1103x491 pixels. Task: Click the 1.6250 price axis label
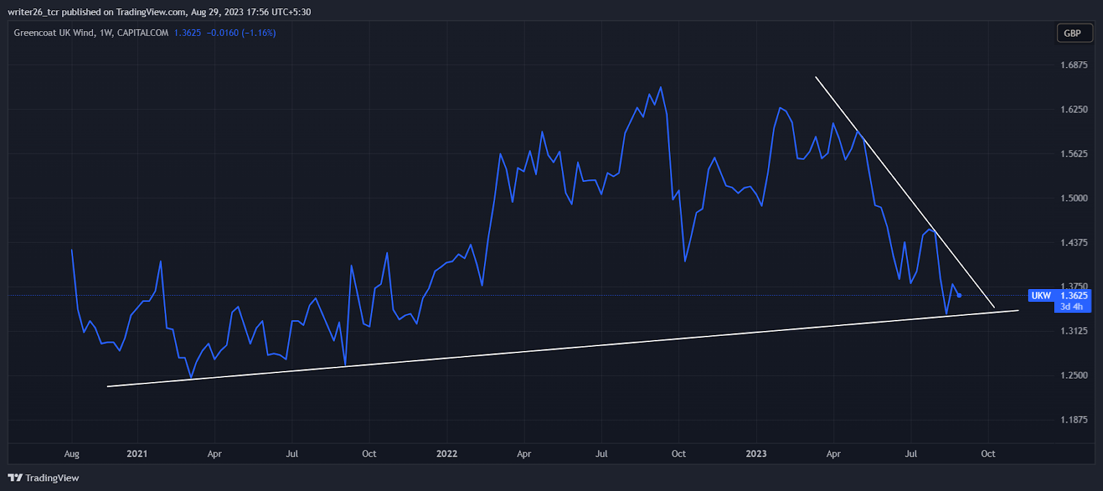[x=1074, y=109]
